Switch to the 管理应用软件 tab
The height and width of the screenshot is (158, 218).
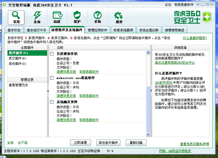(x=97, y=30)
